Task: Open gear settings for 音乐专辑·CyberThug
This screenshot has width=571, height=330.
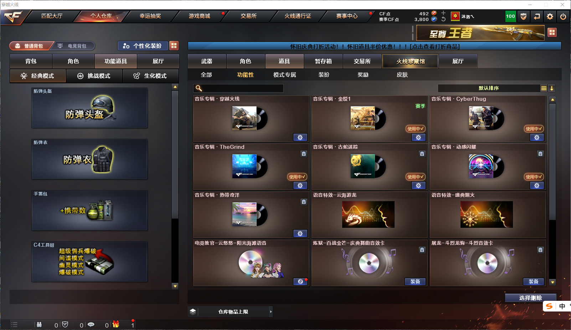Action: click(537, 137)
